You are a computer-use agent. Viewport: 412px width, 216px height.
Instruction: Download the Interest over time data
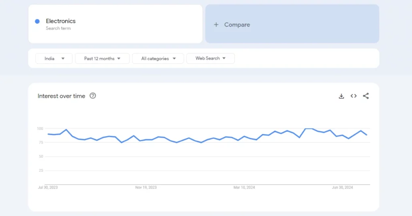tap(341, 96)
